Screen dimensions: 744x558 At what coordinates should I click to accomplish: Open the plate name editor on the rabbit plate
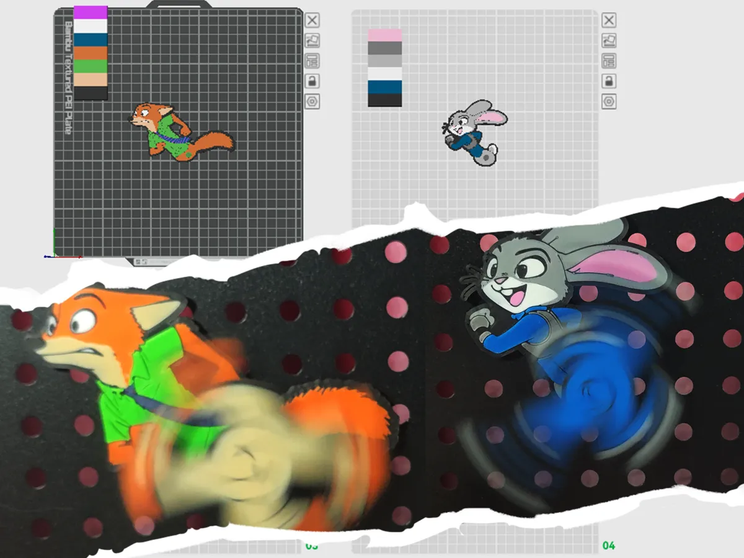(608, 62)
